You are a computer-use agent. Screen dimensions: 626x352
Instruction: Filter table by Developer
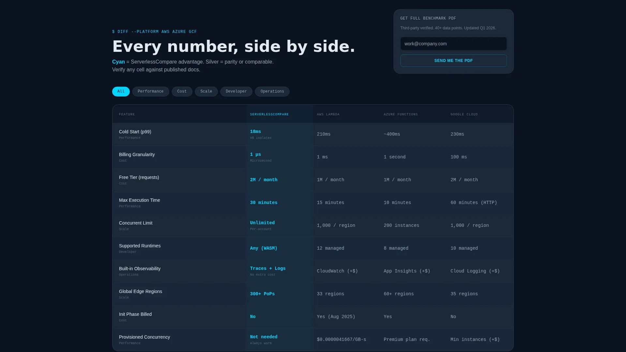tap(236, 92)
